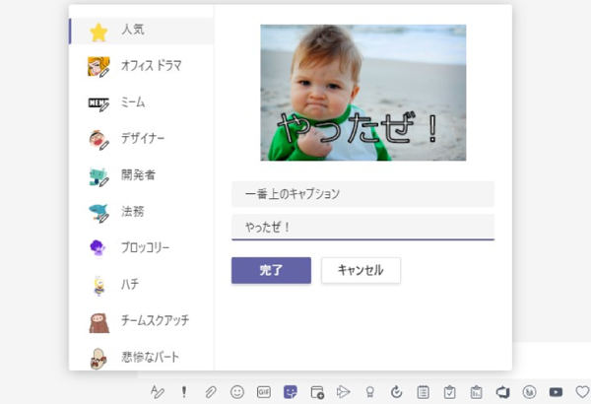591x404 pixels.
Task: Open the チームスクアッチ sticker category
Action: 142,321
